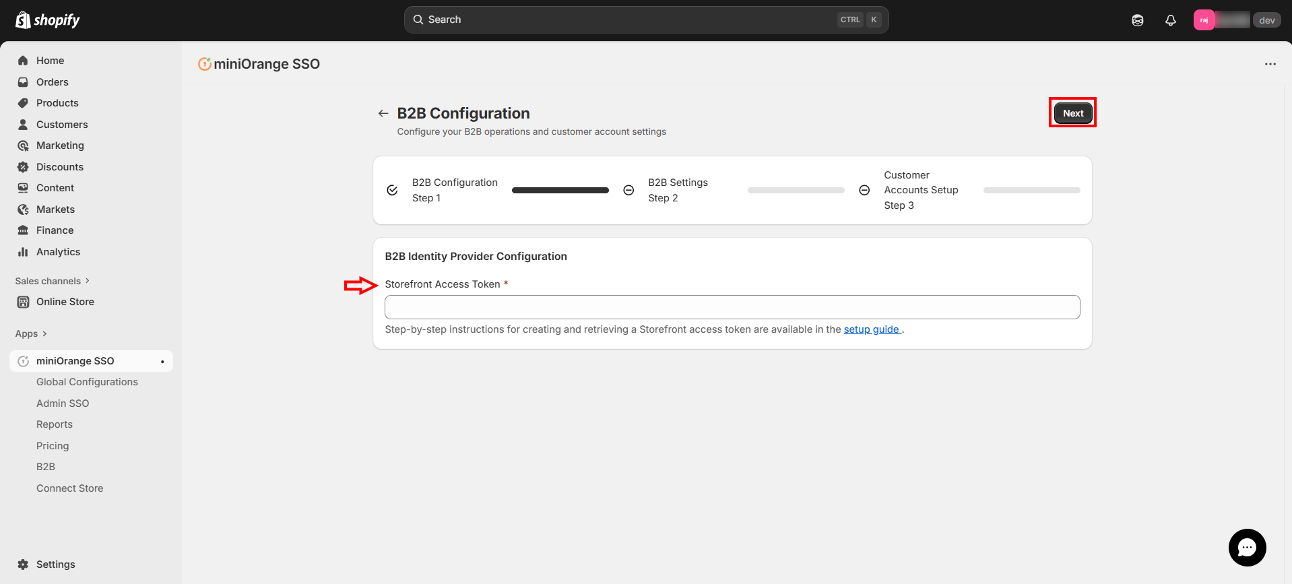Open the Sidekick assistant icon in top bar

click(x=1138, y=20)
